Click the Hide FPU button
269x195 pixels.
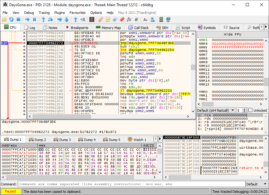233,34
